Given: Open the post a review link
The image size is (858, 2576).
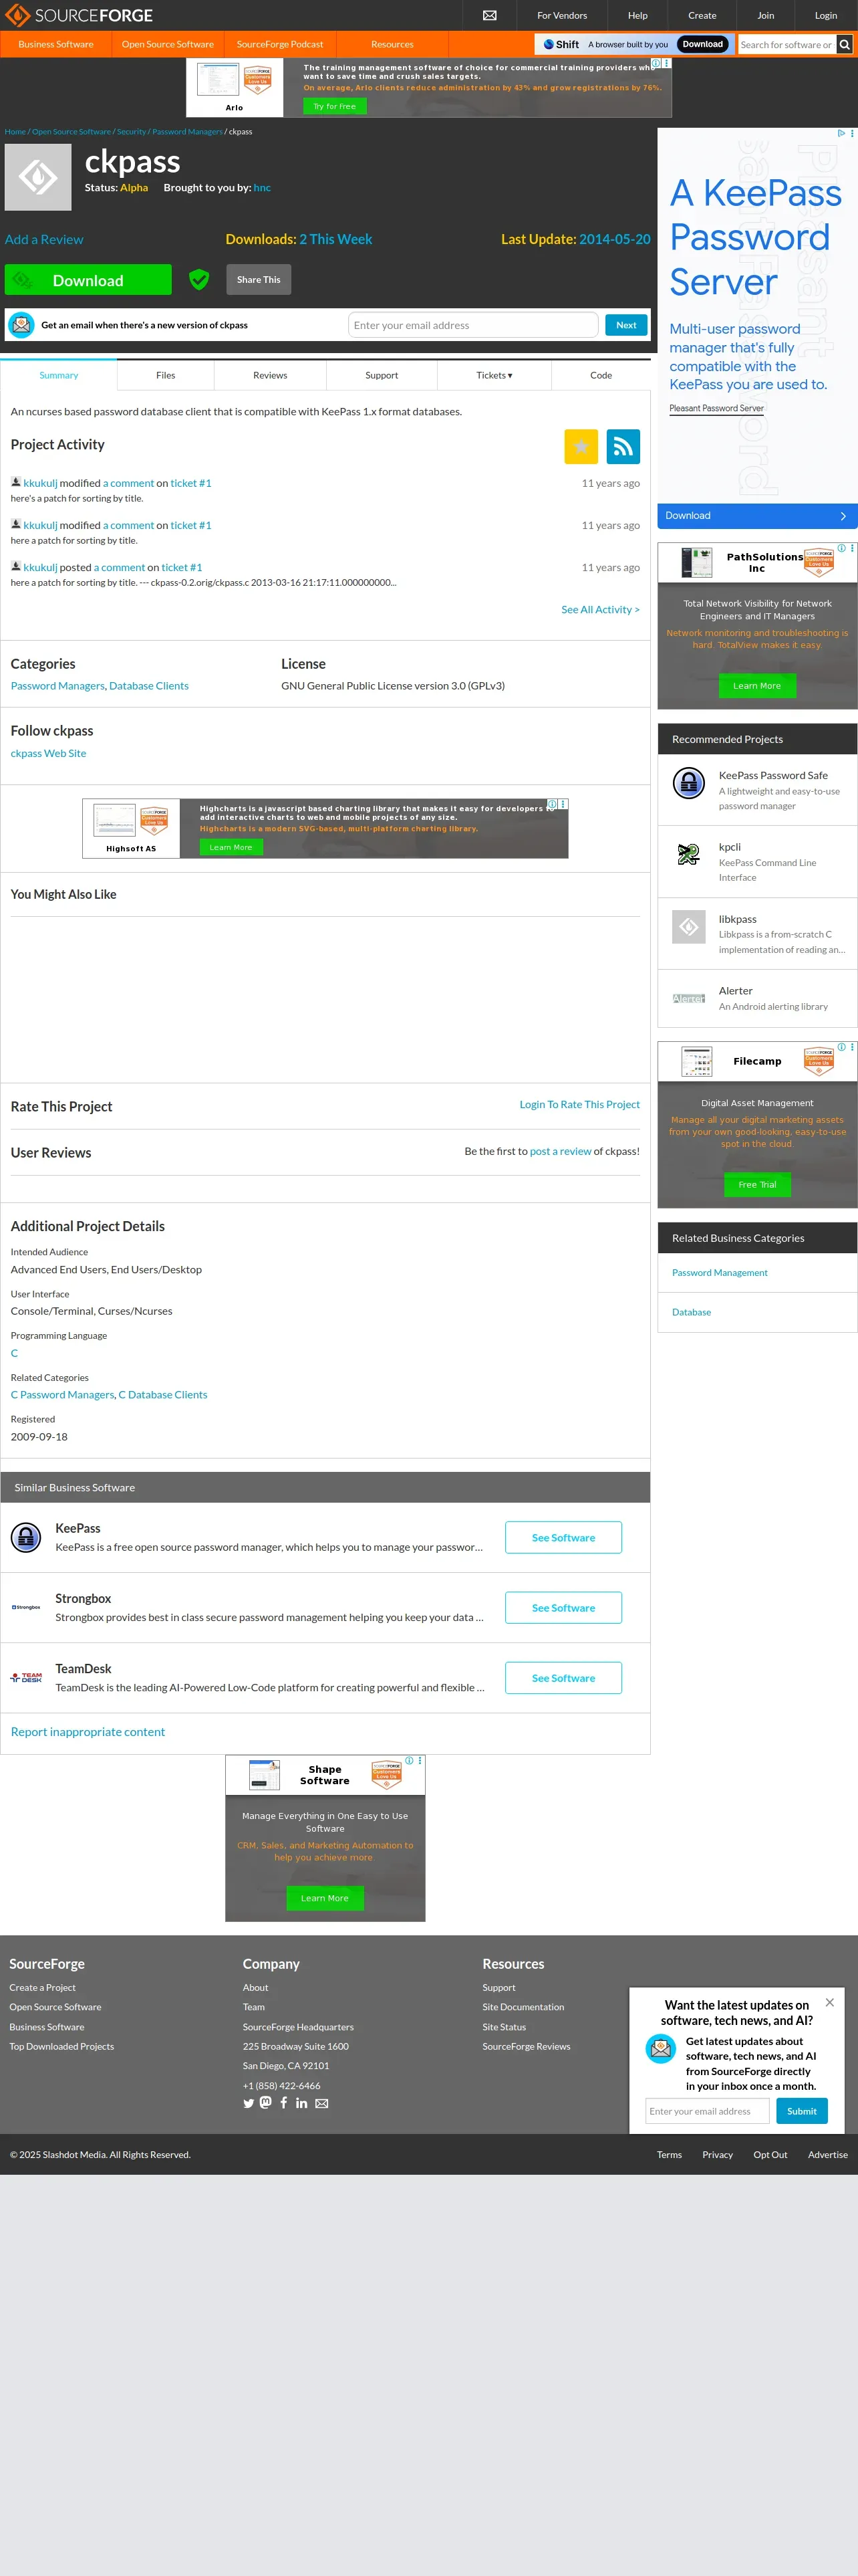Looking at the screenshot, I should [x=561, y=1151].
